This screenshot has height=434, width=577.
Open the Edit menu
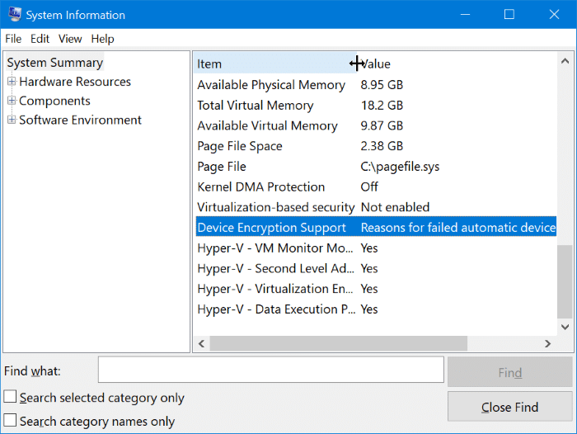pos(40,39)
